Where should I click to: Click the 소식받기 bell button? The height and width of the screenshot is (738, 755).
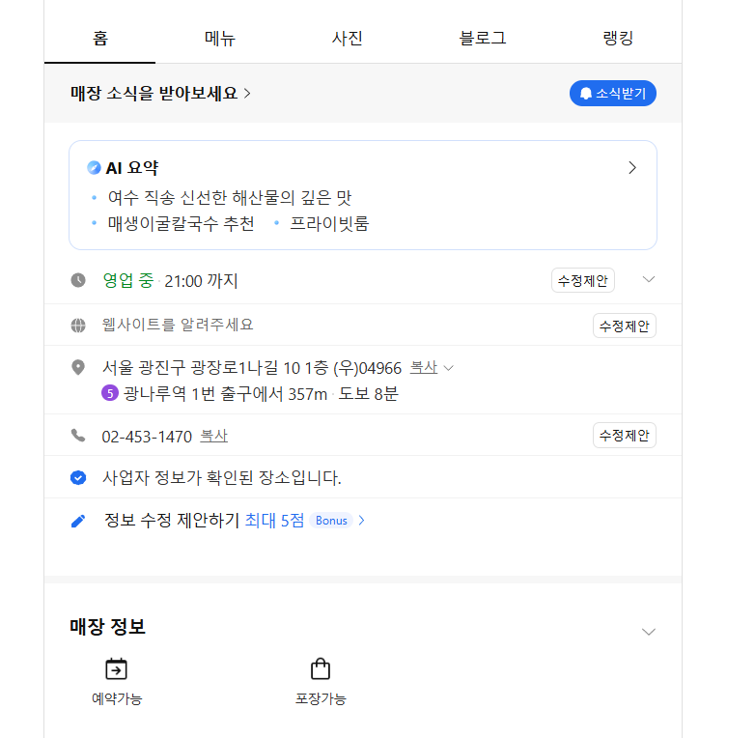coord(612,93)
